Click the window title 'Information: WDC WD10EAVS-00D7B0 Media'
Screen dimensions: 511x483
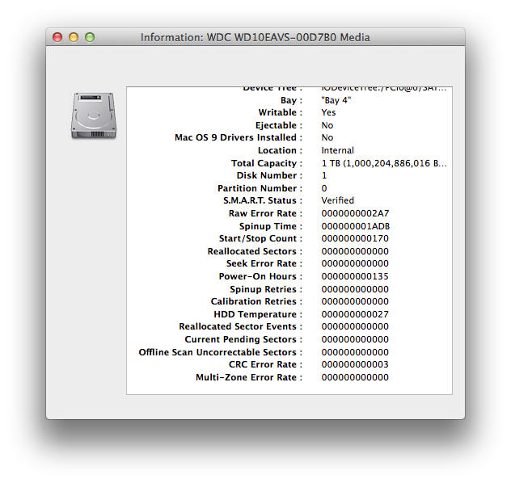pos(255,37)
